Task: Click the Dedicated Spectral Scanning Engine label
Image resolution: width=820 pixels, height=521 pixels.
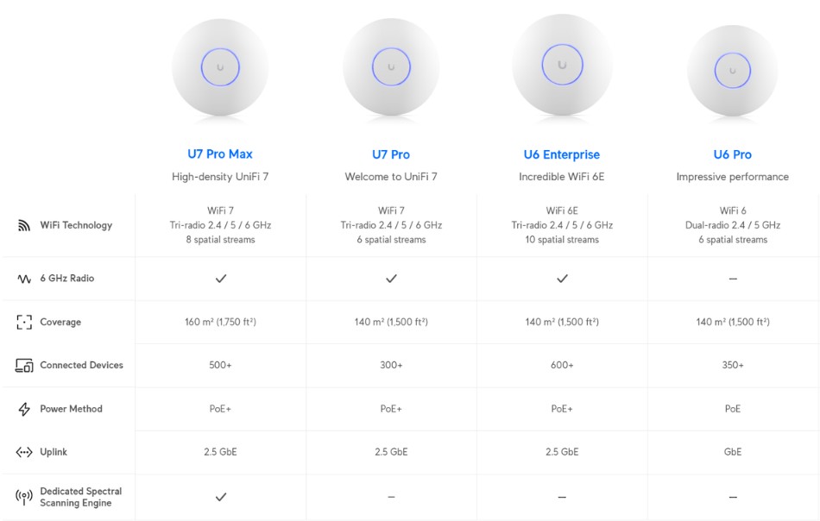Action: tap(80, 497)
